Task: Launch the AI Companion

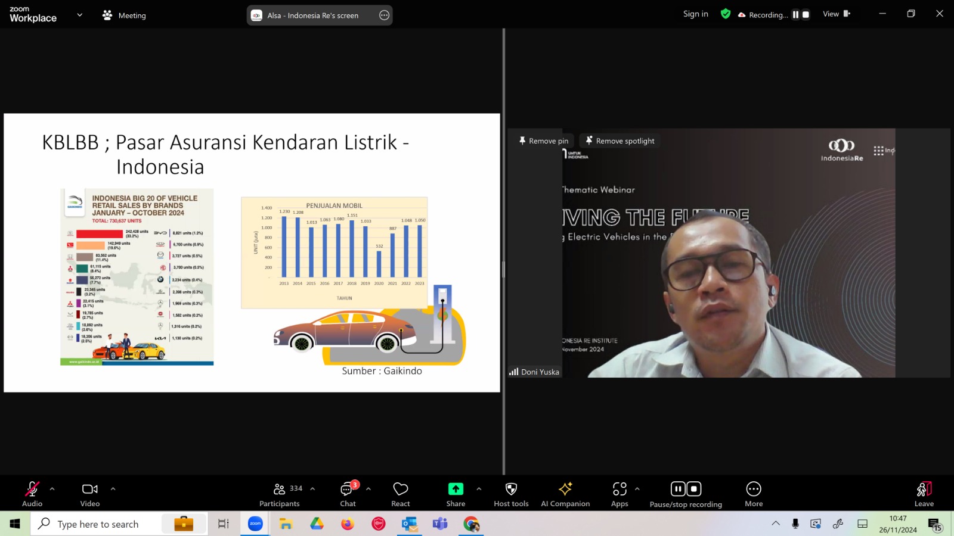Action: pos(565,494)
